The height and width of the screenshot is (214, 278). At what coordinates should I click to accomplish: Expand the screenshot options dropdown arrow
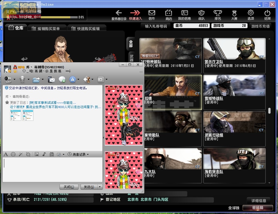(64, 155)
